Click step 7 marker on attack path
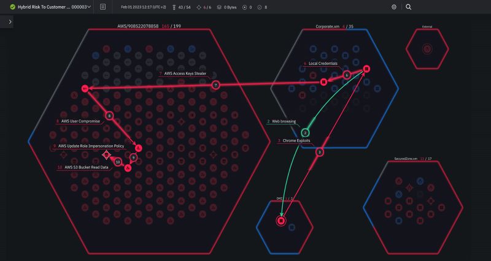The width and height of the screenshot is (491, 261). [215, 85]
